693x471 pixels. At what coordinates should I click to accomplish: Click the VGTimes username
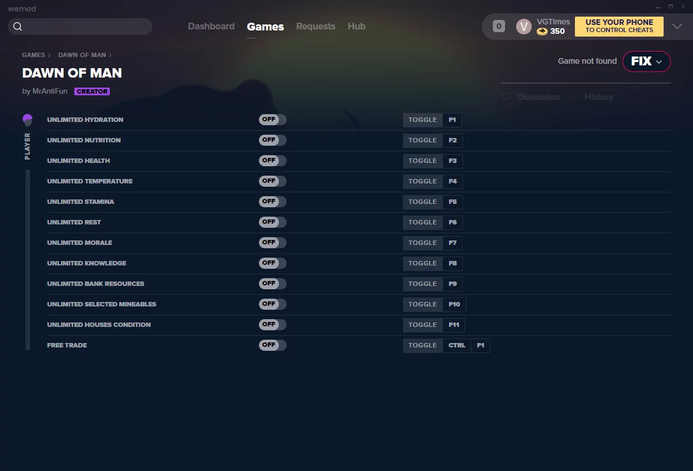tap(553, 22)
